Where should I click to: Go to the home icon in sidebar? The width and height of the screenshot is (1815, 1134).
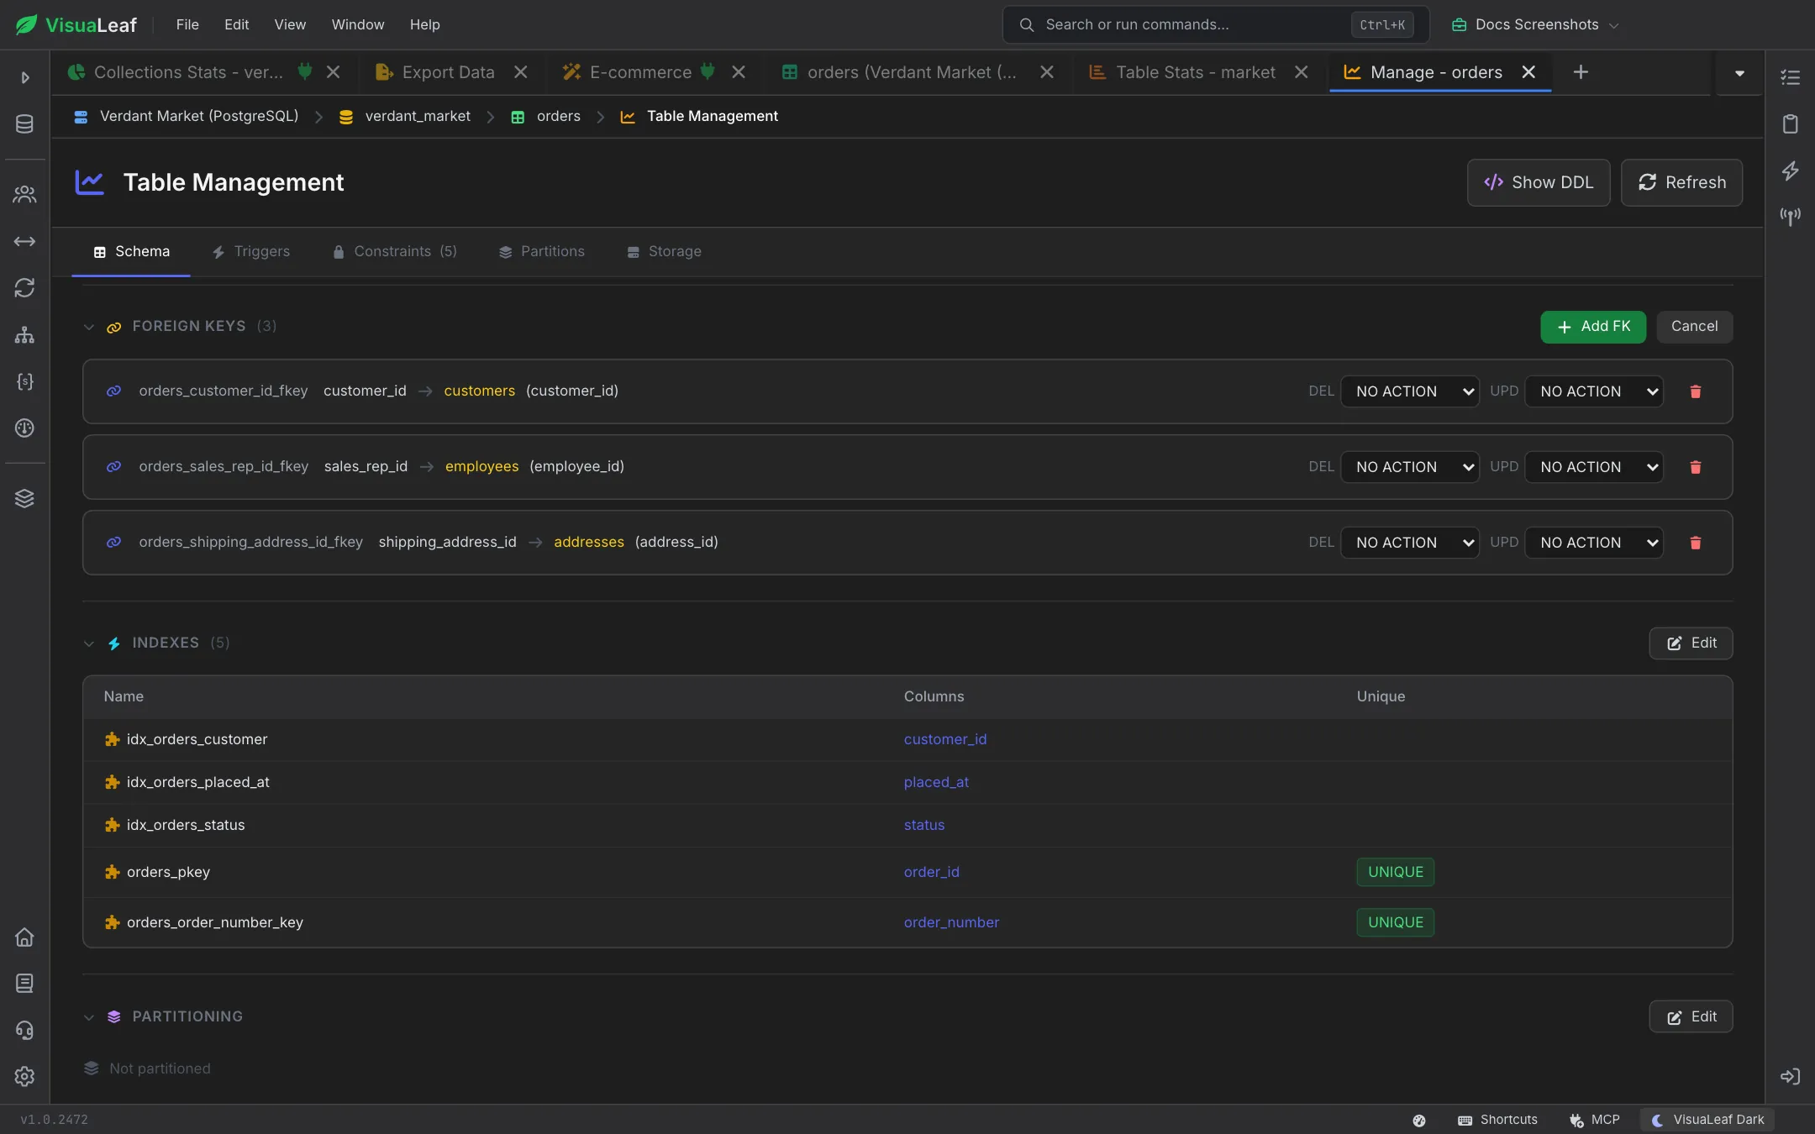(x=24, y=937)
